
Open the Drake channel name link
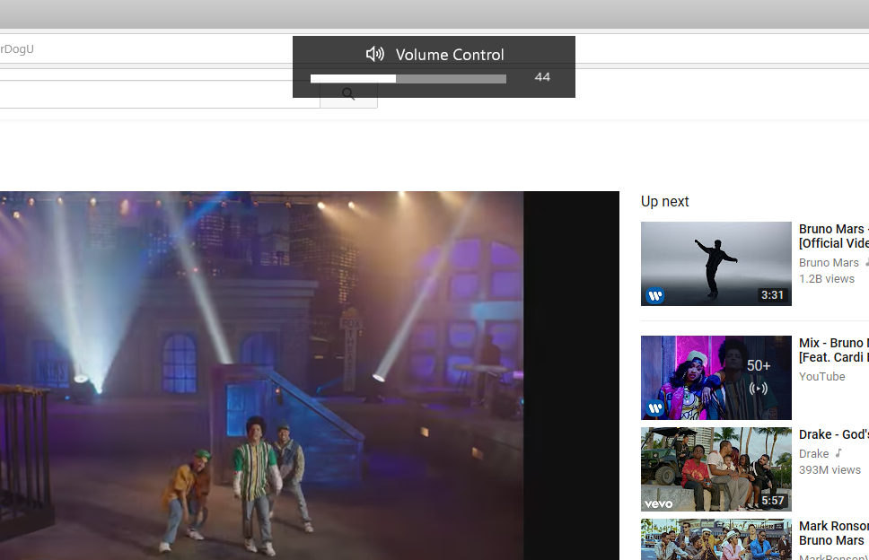coord(813,453)
